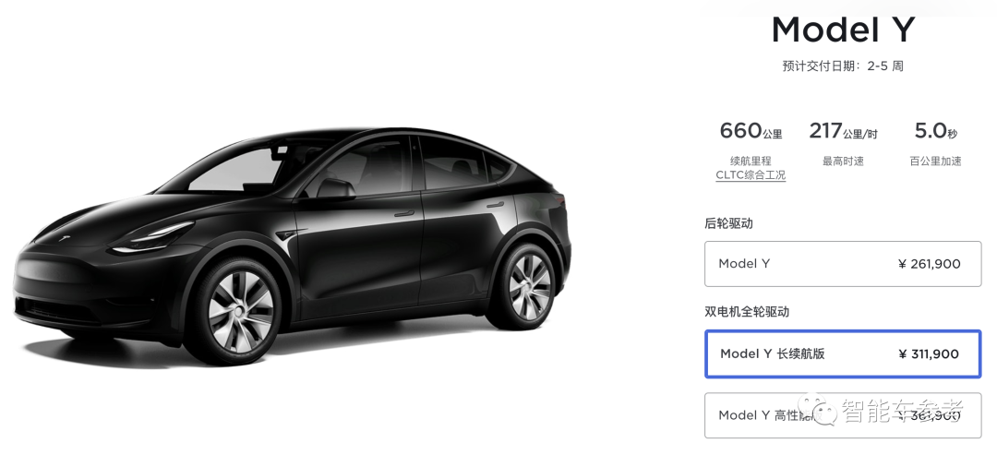
Task: Select the Model Y 长续航版 option
Action: [x=843, y=354]
